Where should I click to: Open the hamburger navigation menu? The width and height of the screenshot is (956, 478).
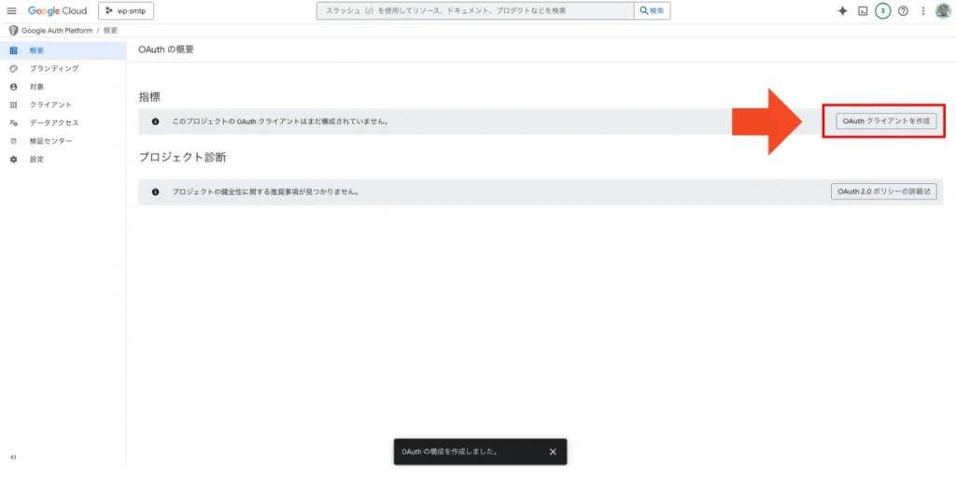coord(12,11)
